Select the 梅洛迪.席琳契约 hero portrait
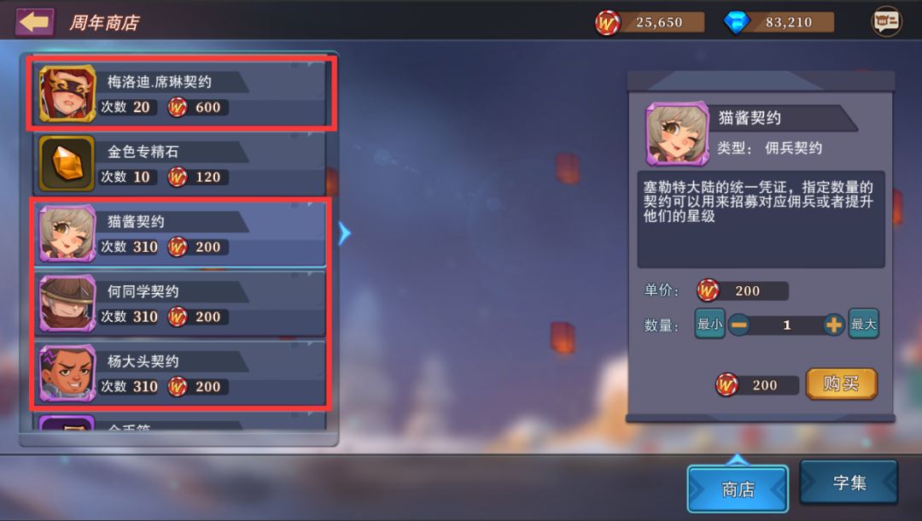 click(x=67, y=94)
